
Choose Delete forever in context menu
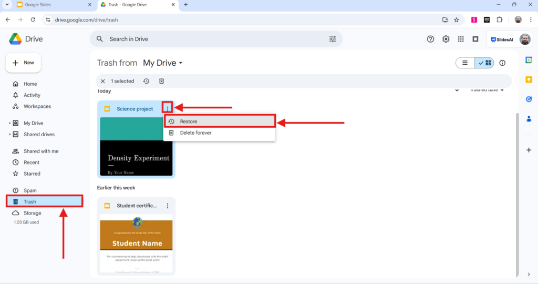(x=195, y=133)
